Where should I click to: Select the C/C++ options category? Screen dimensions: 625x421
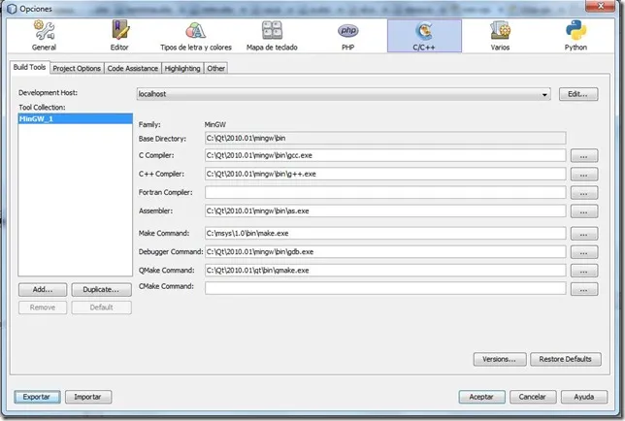(x=424, y=36)
